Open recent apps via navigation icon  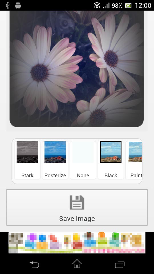(120, 265)
